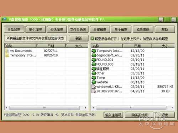Click the 全盘加密 full-disk encrypt button

pyautogui.click(x=14, y=29)
